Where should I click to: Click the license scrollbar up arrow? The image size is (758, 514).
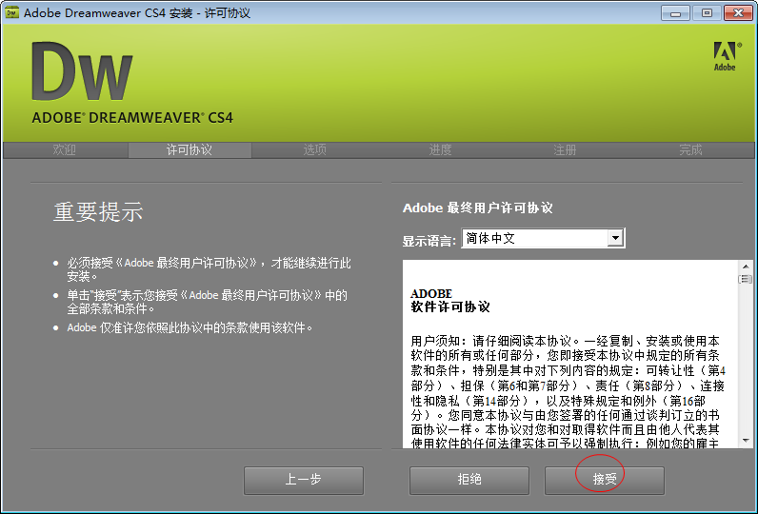746,267
